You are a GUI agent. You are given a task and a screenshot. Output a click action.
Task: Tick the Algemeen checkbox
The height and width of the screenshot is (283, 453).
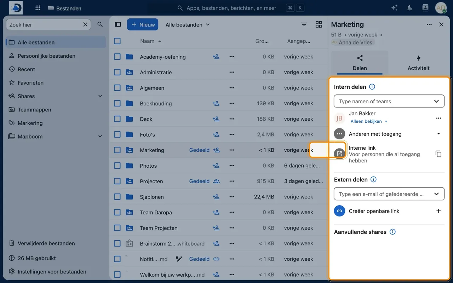pyautogui.click(x=117, y=88)
